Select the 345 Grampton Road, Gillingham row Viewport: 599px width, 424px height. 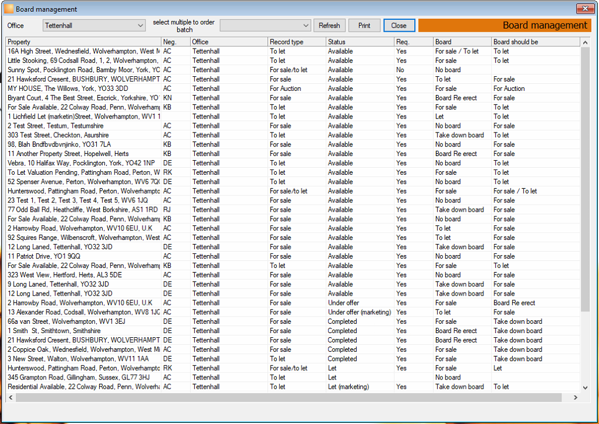pyautogui.click(x=293, y=378)
